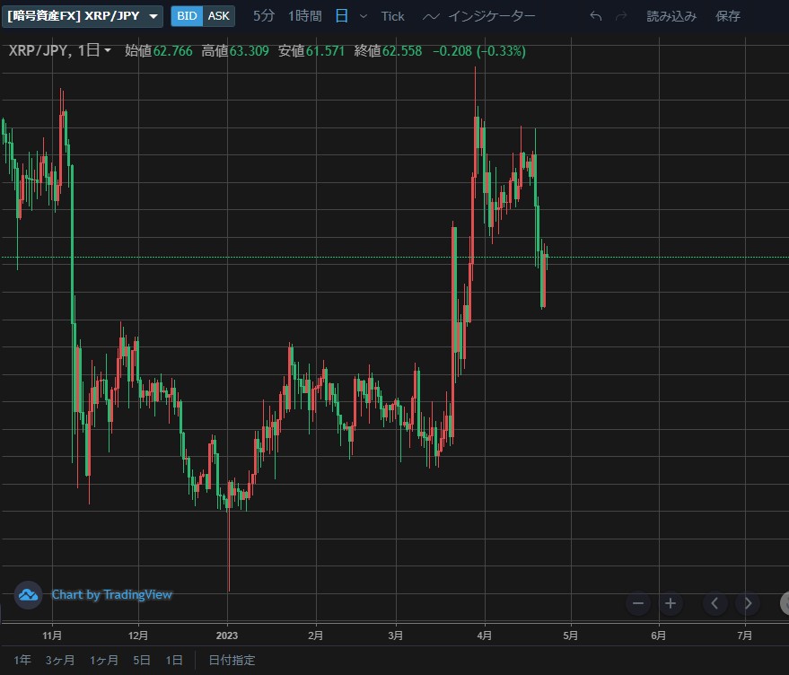
Task: Zoom in chart with plus button
Action: click(x=671, y=603)
